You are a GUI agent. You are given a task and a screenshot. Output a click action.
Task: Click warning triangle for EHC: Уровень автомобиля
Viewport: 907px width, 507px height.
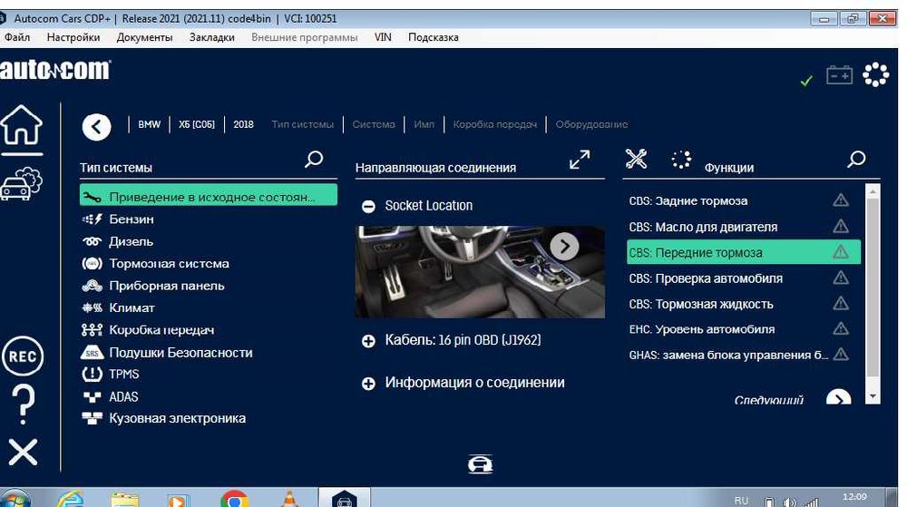[841, 329]
